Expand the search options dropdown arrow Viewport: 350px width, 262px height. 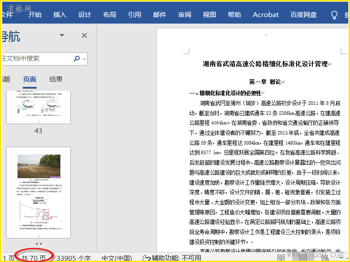point(84,59)
